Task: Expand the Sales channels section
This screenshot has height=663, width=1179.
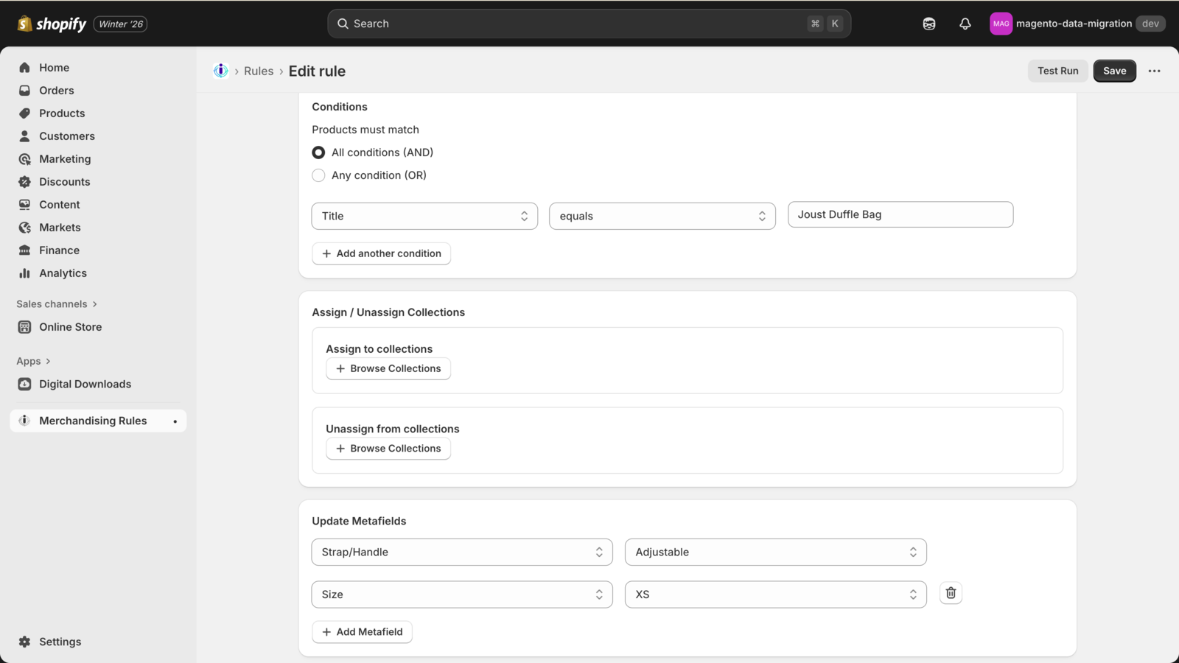Action: (x=57, y=304)
